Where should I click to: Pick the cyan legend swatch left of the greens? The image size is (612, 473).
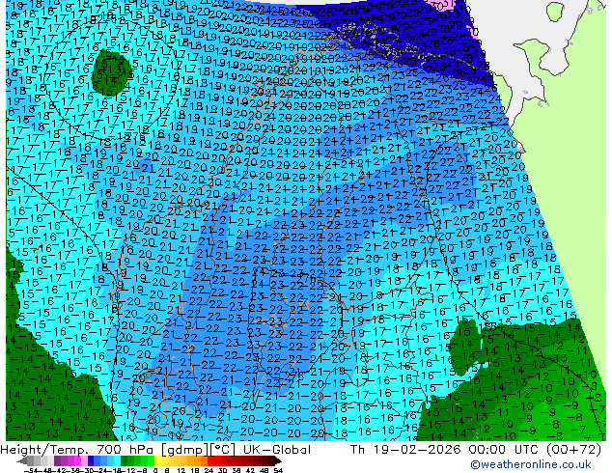(117, 461)
